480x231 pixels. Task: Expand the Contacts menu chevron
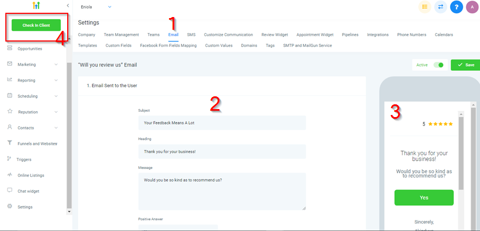56,128
